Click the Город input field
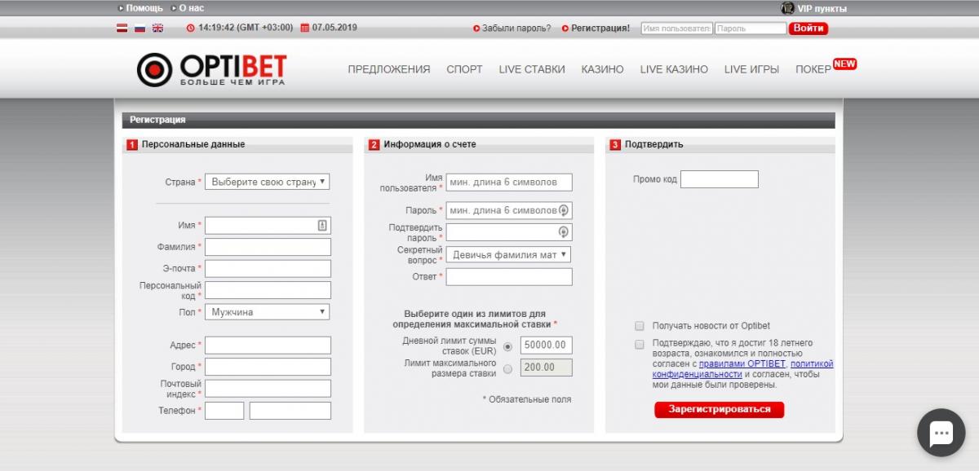Image resolution: width=979 pixels, height=471 pixels. click(x=268, y=367)
